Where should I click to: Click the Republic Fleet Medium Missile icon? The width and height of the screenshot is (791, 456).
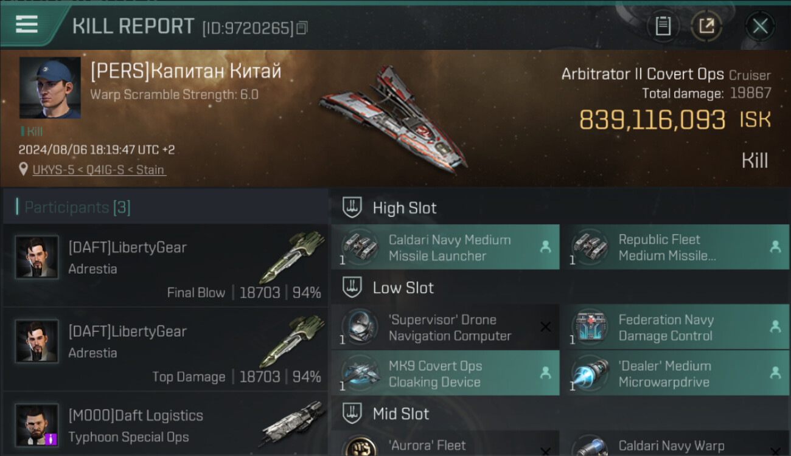590,247
